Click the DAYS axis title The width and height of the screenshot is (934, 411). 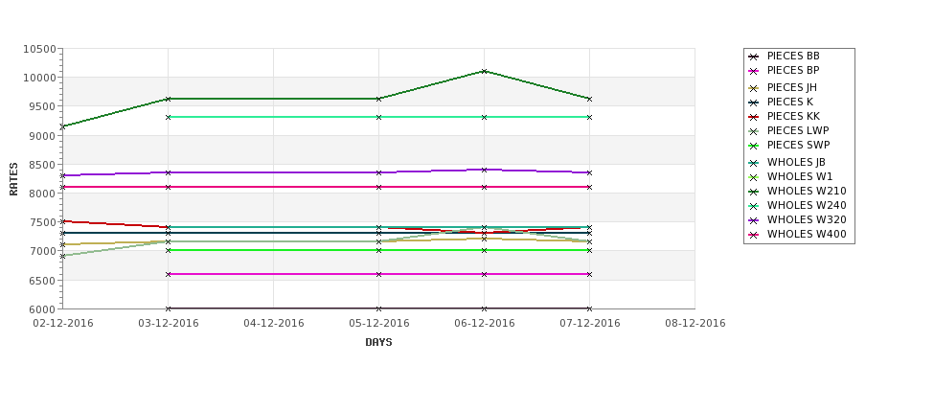[x=378, y=342]
